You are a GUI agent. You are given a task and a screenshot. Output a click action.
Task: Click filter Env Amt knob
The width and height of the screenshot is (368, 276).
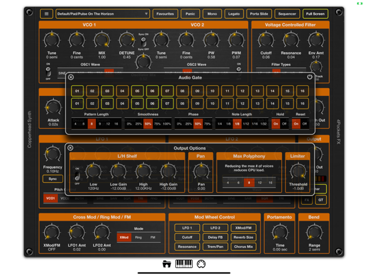click(x=316, y=40)
